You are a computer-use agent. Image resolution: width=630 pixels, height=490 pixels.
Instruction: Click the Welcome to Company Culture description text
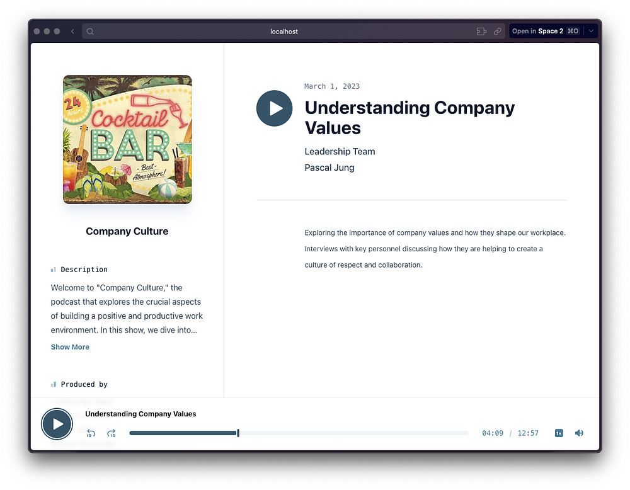pyautogui.click(x=127, y=309)
